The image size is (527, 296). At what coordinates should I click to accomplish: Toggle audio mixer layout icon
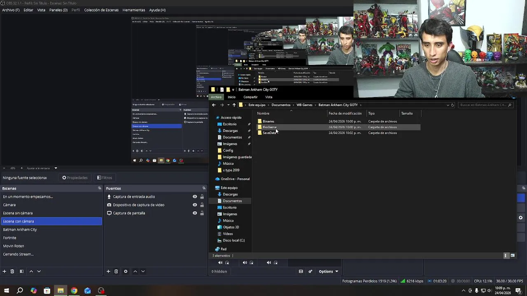tap(301, 271)
